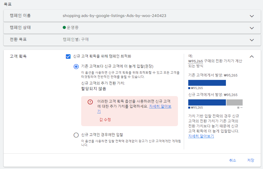Click the blue bar under 기존 고객에게서 발생
This screenshot has height=169, width=263.
[x=207, y=83]
